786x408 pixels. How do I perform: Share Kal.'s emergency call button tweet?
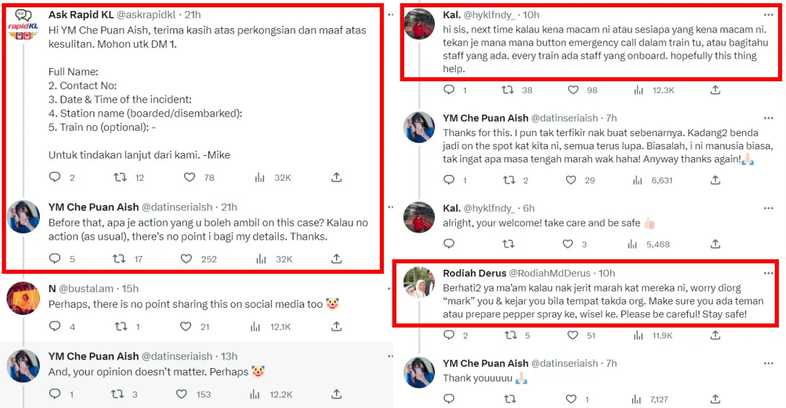715,90
